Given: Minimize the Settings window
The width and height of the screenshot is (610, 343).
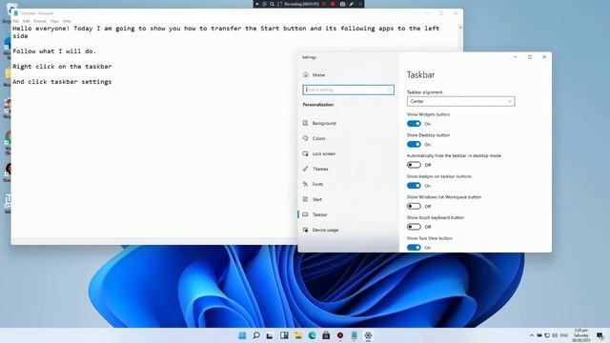Looking at the screenshot, I should click(x=516, y=57).
